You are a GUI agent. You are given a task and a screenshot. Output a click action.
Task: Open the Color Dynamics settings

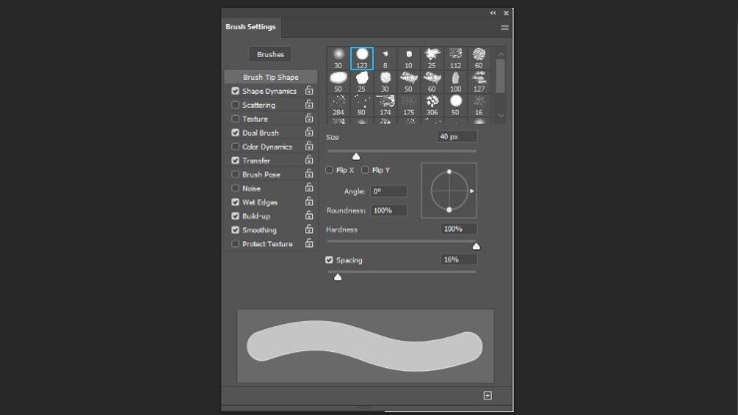(x=267, y=147)
